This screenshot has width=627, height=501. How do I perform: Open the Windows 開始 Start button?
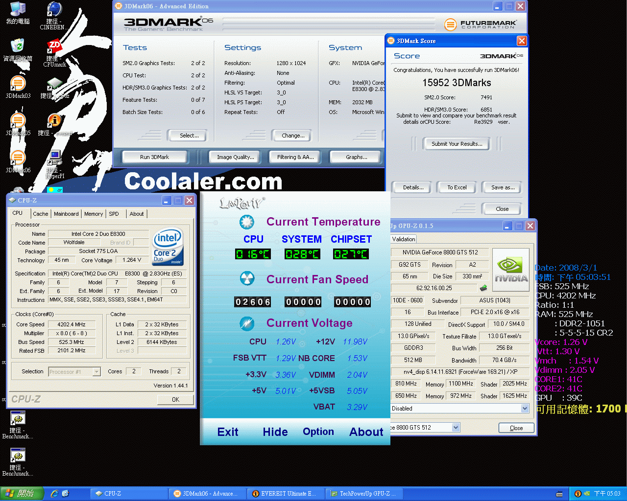pos(22,494)
